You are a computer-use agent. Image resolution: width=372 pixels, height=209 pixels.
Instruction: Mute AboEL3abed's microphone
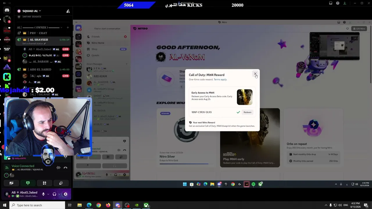pos(43,194)
